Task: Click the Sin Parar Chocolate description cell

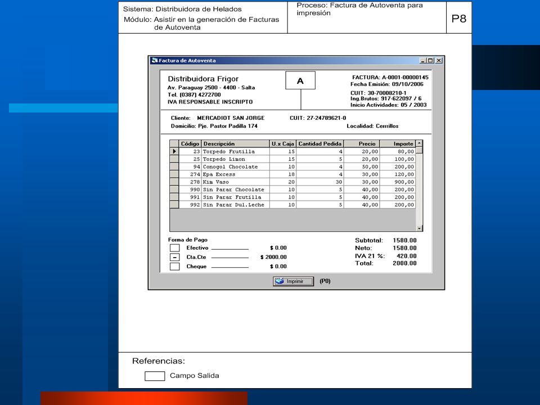Action: (x=235, y=190)
